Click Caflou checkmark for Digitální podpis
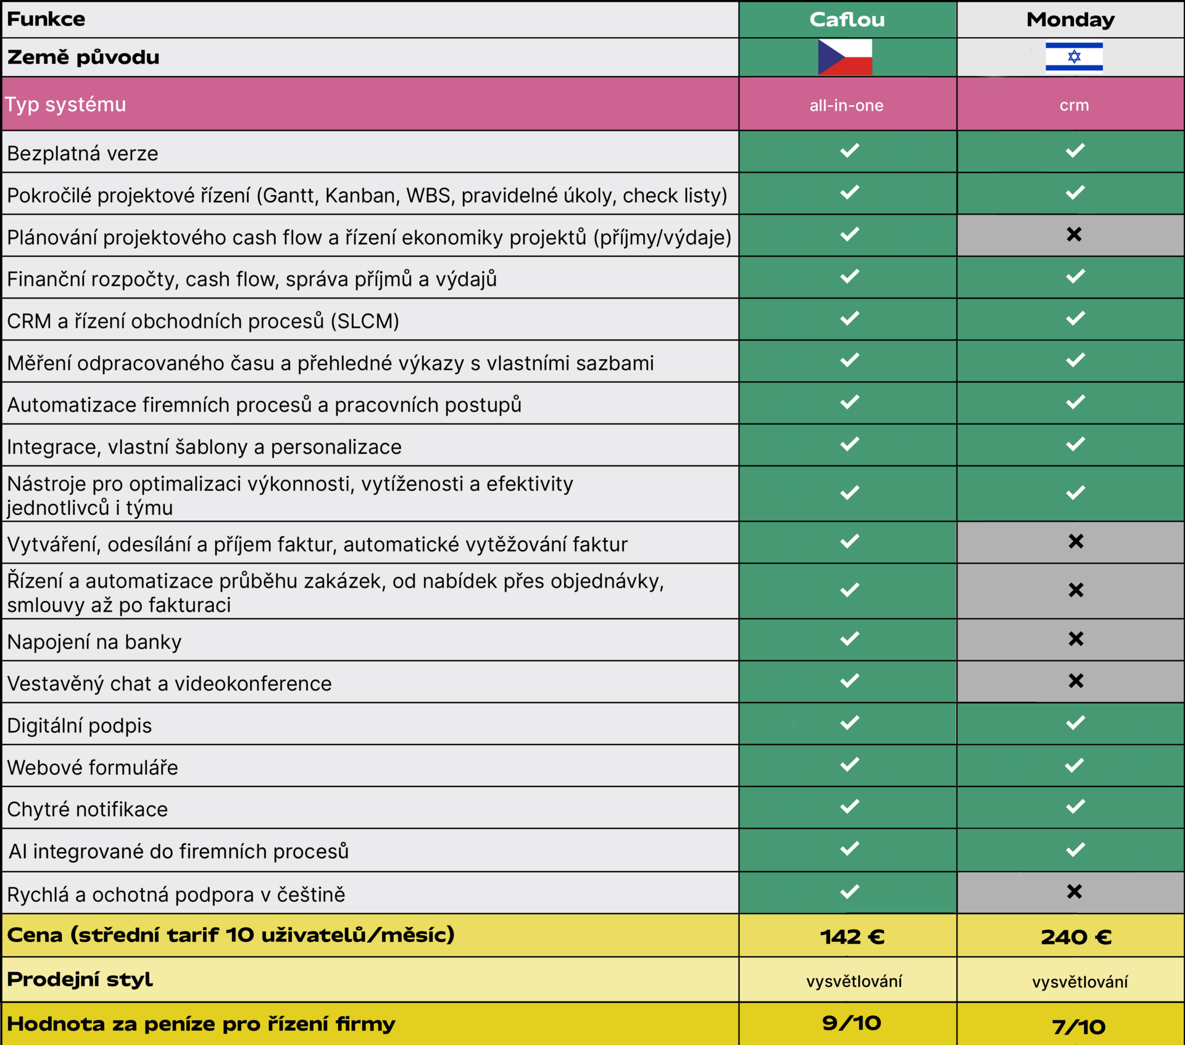1185x1045 pixels. (849, 723)
